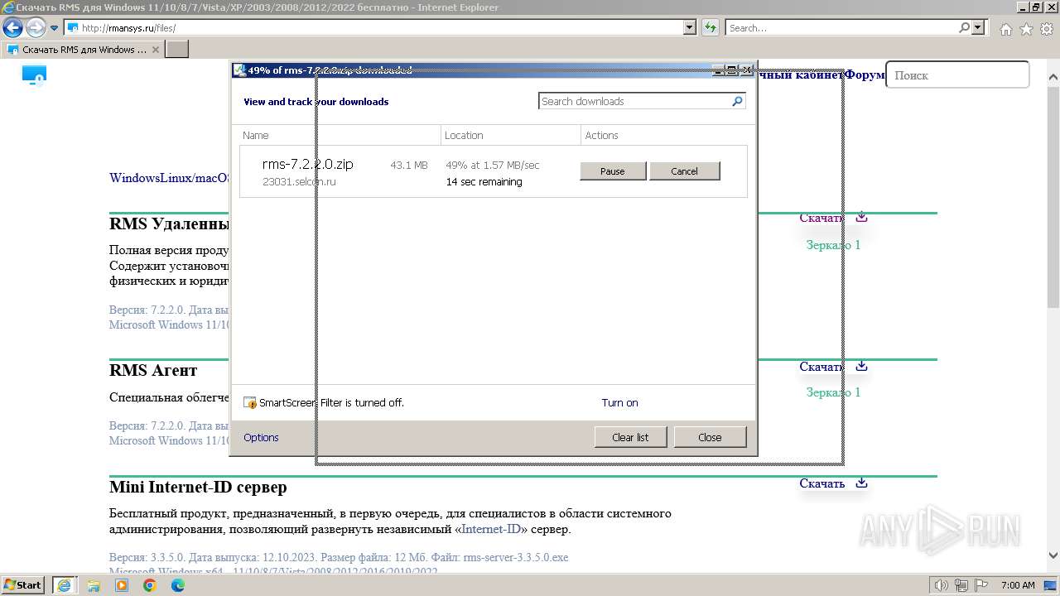Click the Internet Explorer taskbar icon
Viewport: 1060px width, 596px height.
point(65,585)
